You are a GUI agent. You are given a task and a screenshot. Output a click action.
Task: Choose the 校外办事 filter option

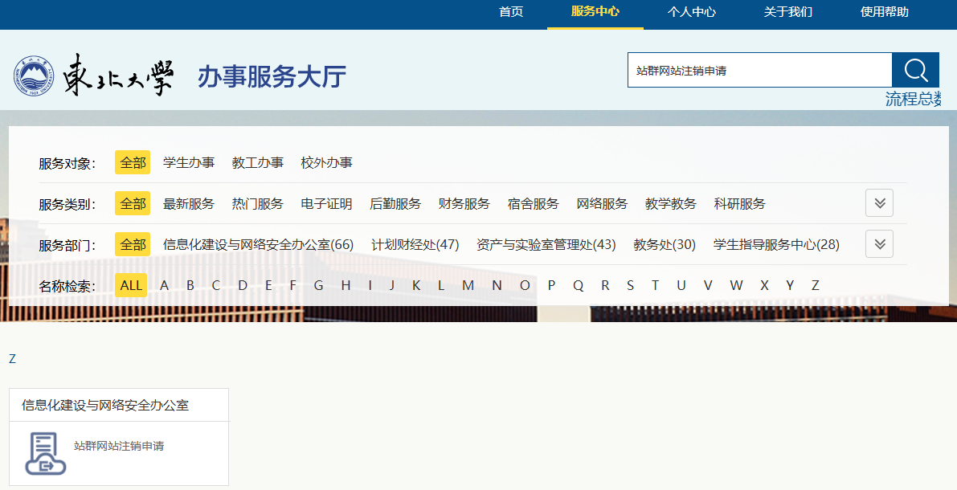(326, 162)
